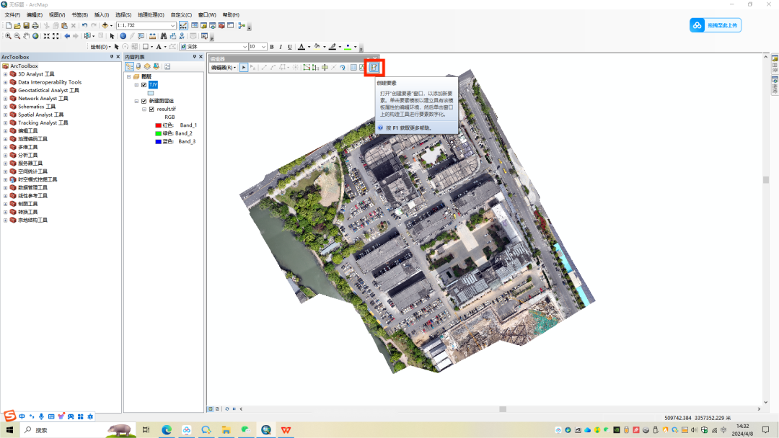The height and width of the screenshot is (438, 779).
Task: Click the Full Extent globe icon
Action: [x=35, y=36]
